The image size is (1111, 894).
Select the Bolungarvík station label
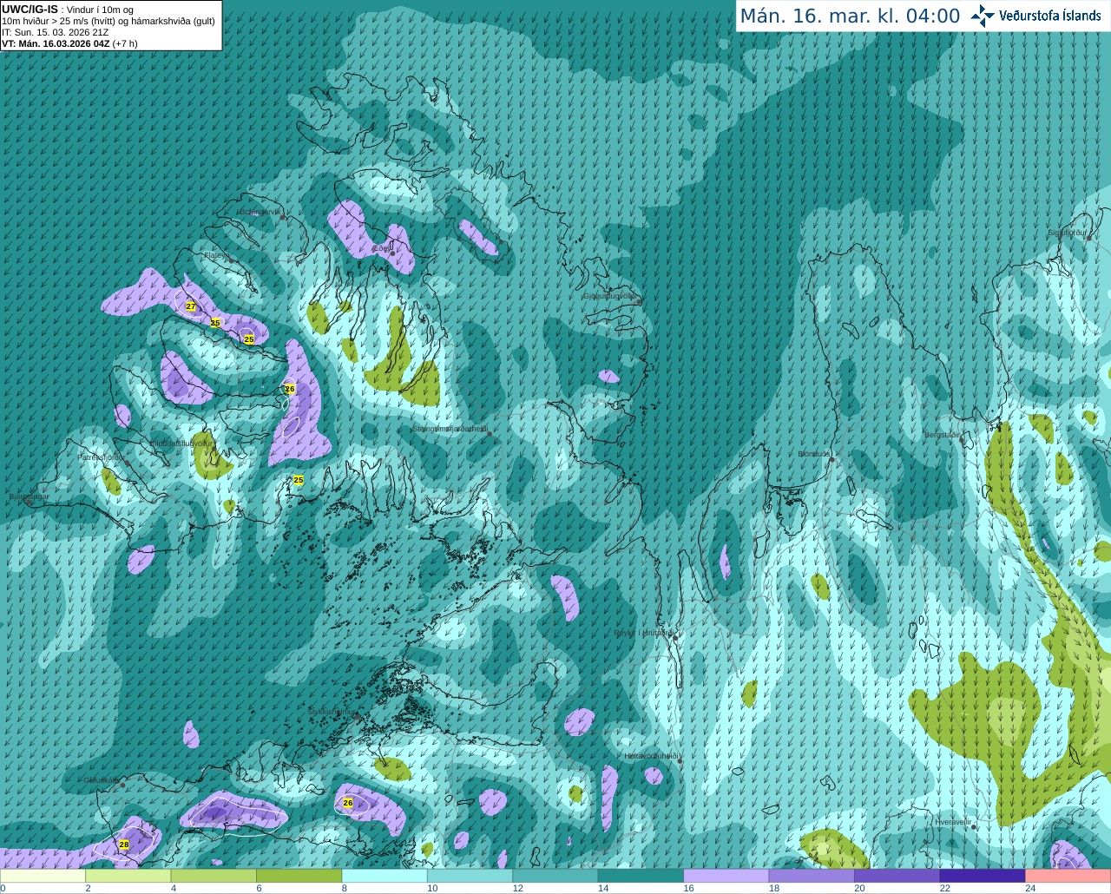[x=260, y=212]
